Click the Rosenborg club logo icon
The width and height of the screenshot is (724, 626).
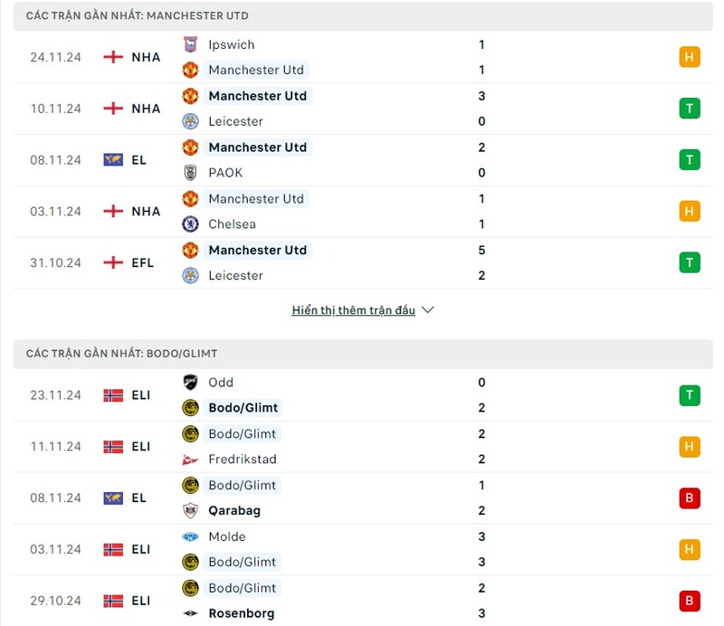click(190, 613)
